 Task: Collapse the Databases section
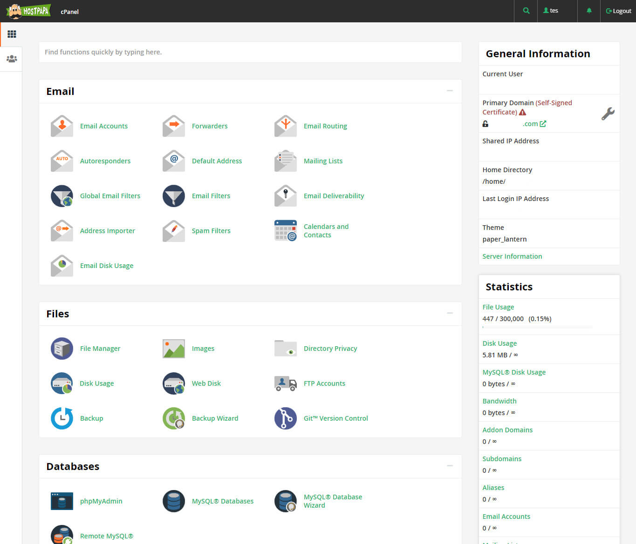click(450, 466)
